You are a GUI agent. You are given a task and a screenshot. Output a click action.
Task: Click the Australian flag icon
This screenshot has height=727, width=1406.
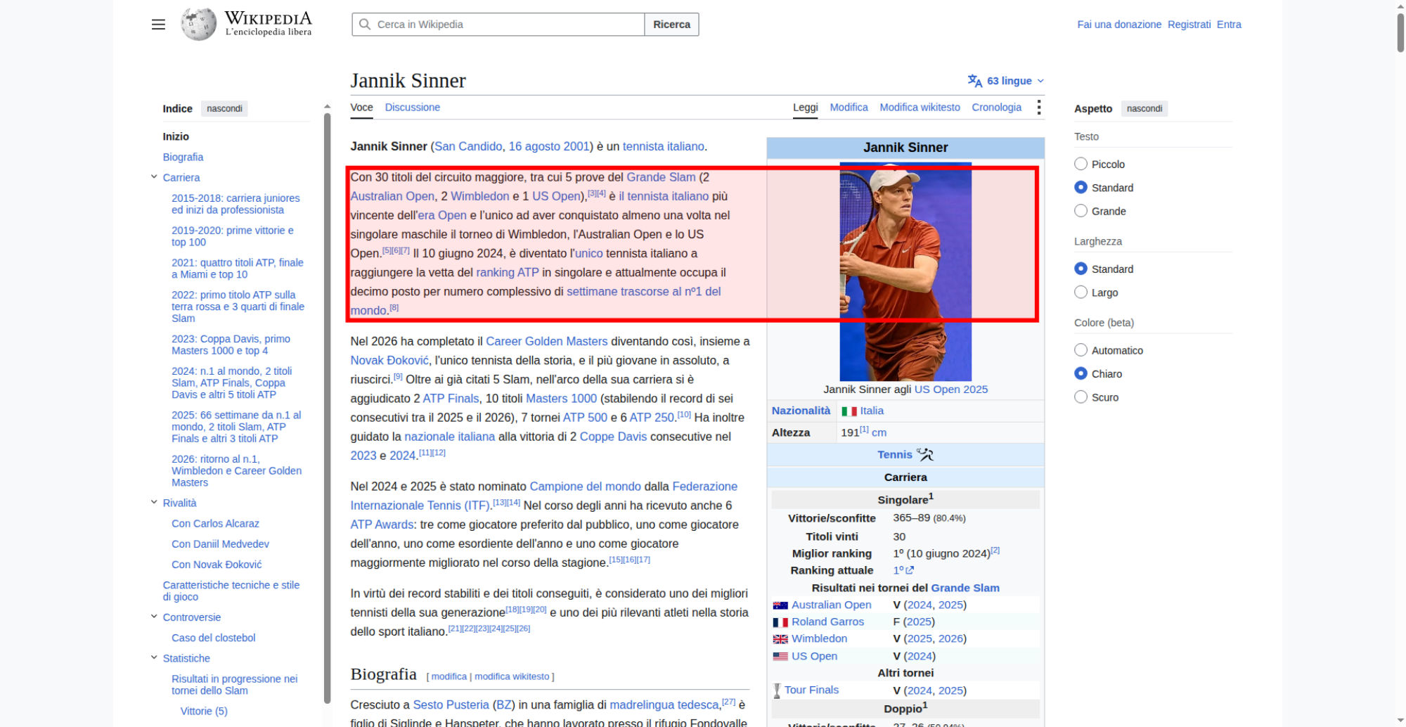tap(780, 605)
